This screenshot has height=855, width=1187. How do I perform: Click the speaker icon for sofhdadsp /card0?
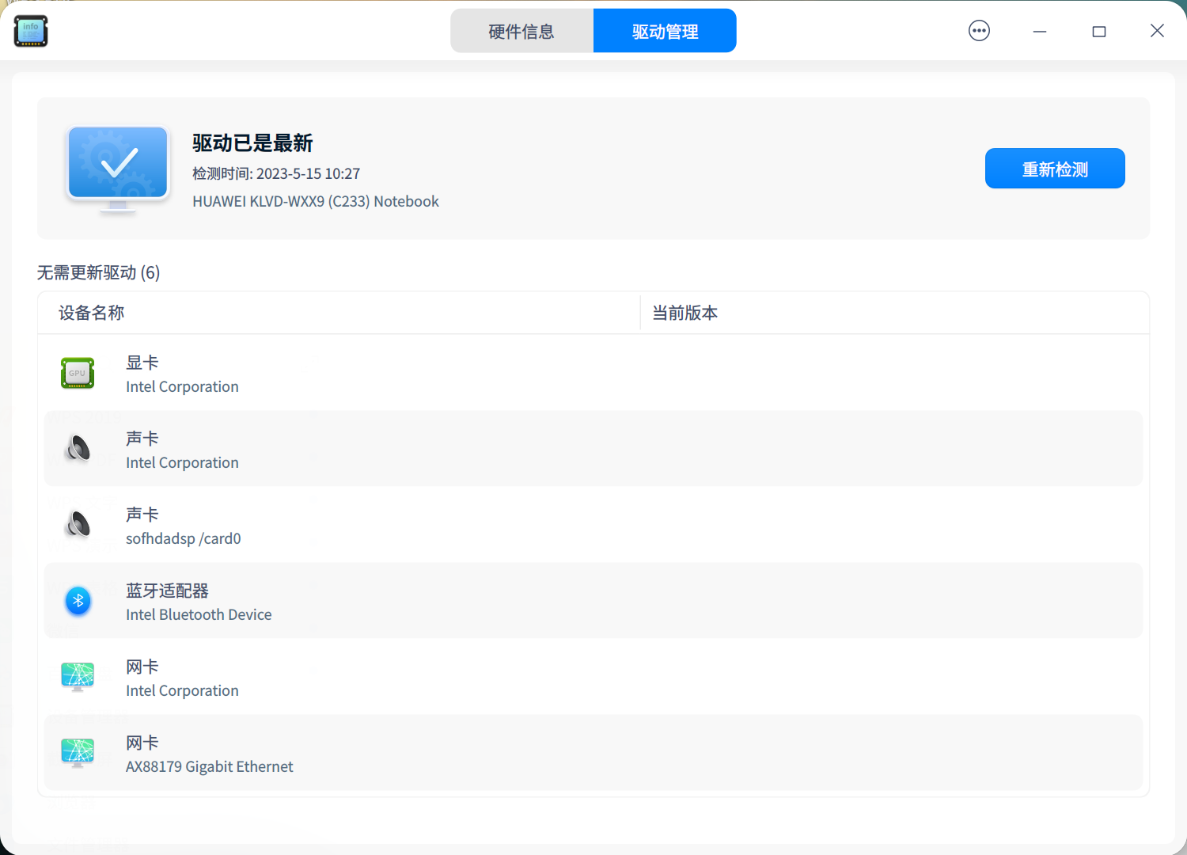(x=77, y=525)
